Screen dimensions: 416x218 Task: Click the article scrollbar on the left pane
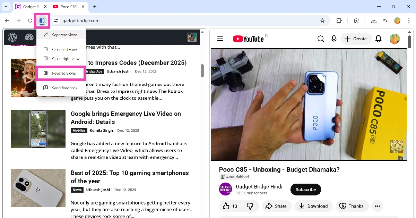click(x=202, y=71)
